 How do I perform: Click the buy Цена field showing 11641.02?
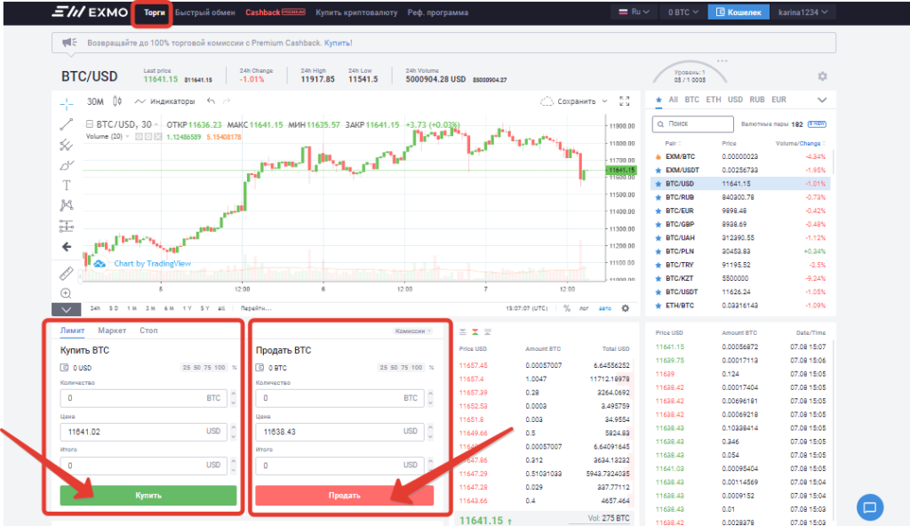145,432
